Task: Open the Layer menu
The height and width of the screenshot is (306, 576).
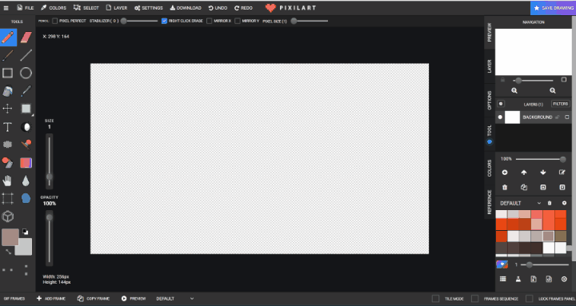Action: pos(117,8)
